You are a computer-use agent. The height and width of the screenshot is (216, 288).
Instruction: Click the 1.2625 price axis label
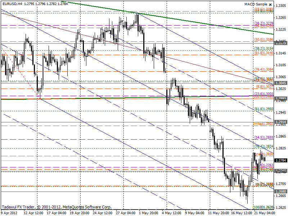coord(281,208)
